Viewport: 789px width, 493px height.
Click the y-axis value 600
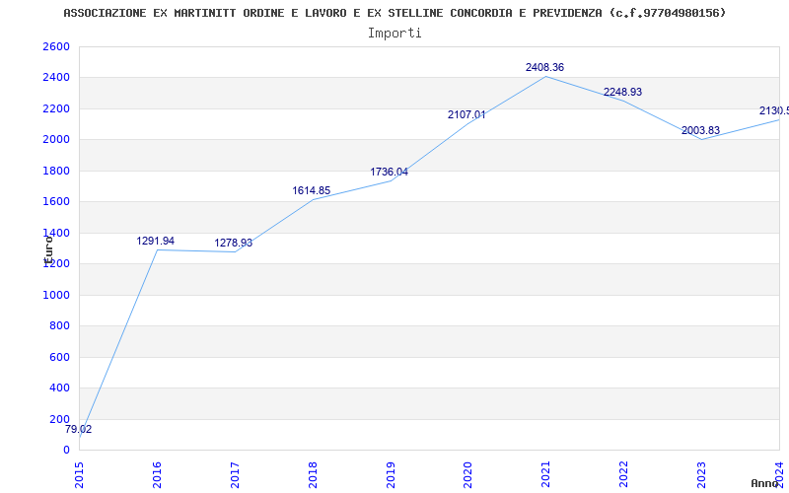click(x=59, y=358)
